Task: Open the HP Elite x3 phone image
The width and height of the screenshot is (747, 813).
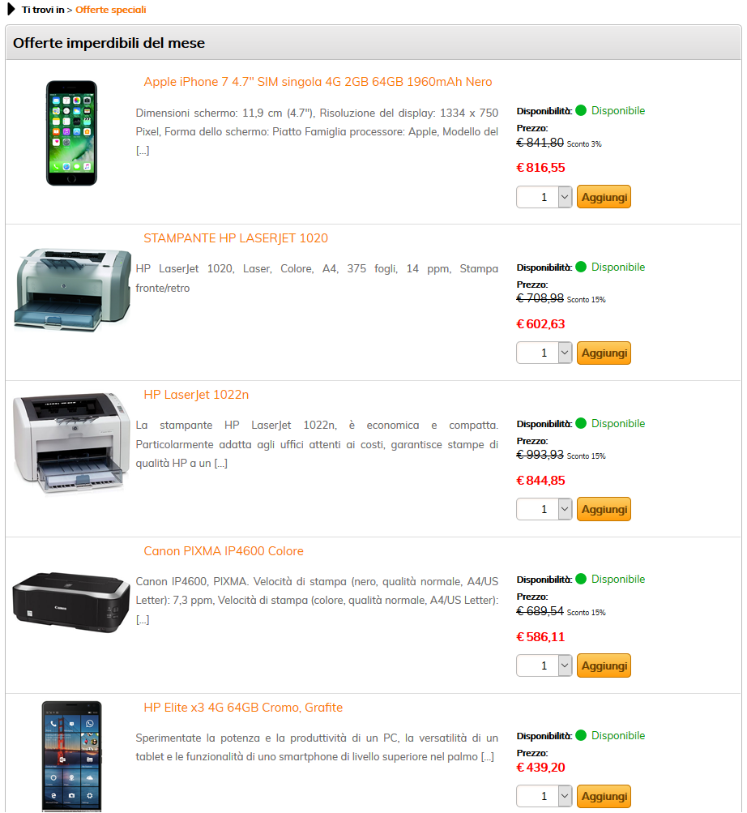Action: (71, 756)
